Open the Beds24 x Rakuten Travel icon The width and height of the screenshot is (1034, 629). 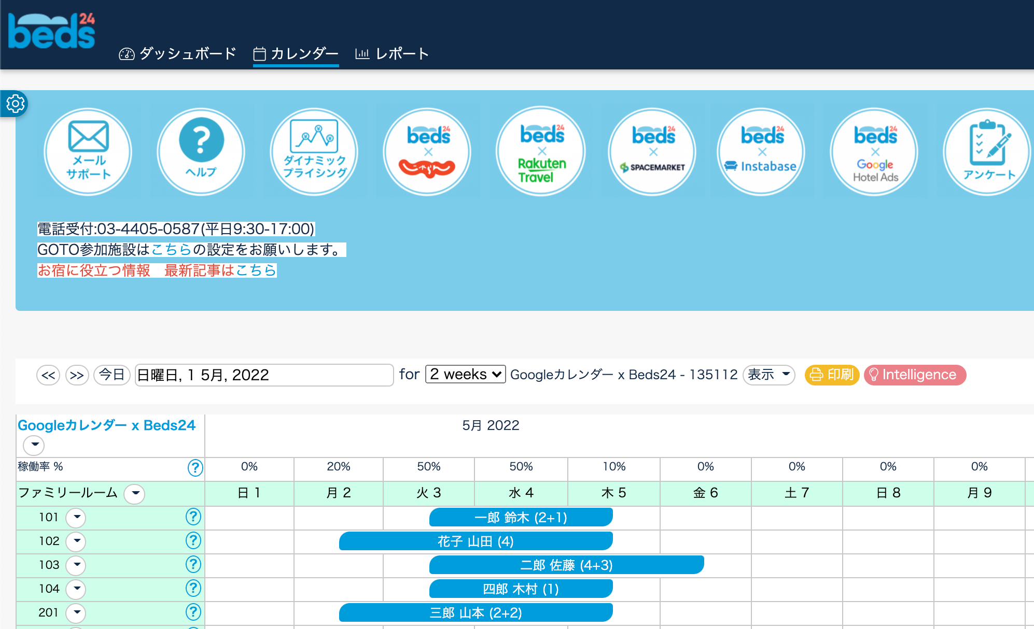541,151
